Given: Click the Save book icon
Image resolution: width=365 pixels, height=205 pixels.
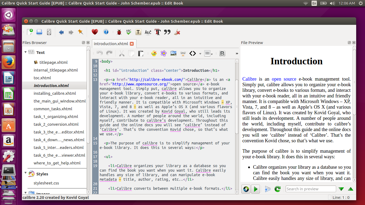Looking at the screenshot, I should pos(39,32).
